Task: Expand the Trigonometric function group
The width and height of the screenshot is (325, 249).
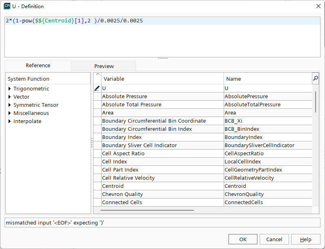Action: (x=9, y=89)
